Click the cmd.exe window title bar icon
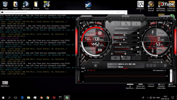The width and height of the screenshot is (177, 100). pos(2,12)
